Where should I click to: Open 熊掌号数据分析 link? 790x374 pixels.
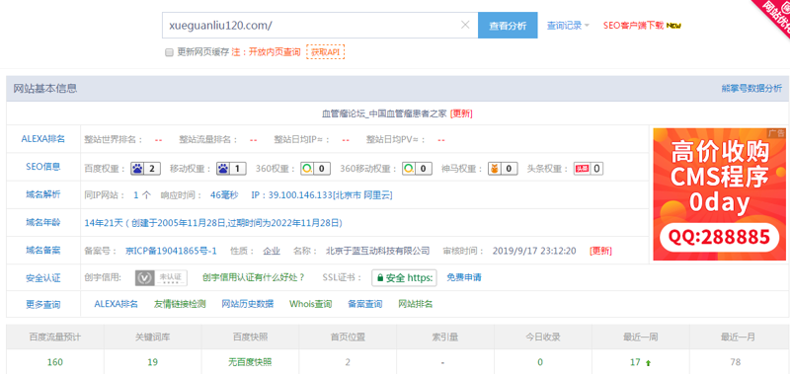[751, 88]
